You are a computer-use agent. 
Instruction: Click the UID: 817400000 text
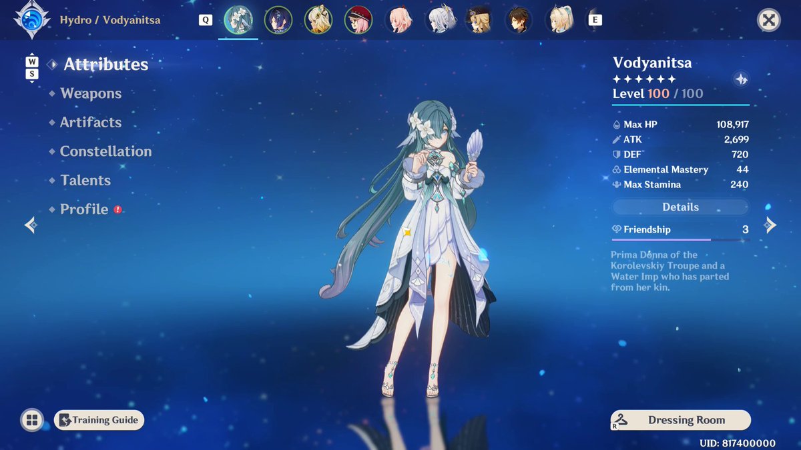[738, 443]
